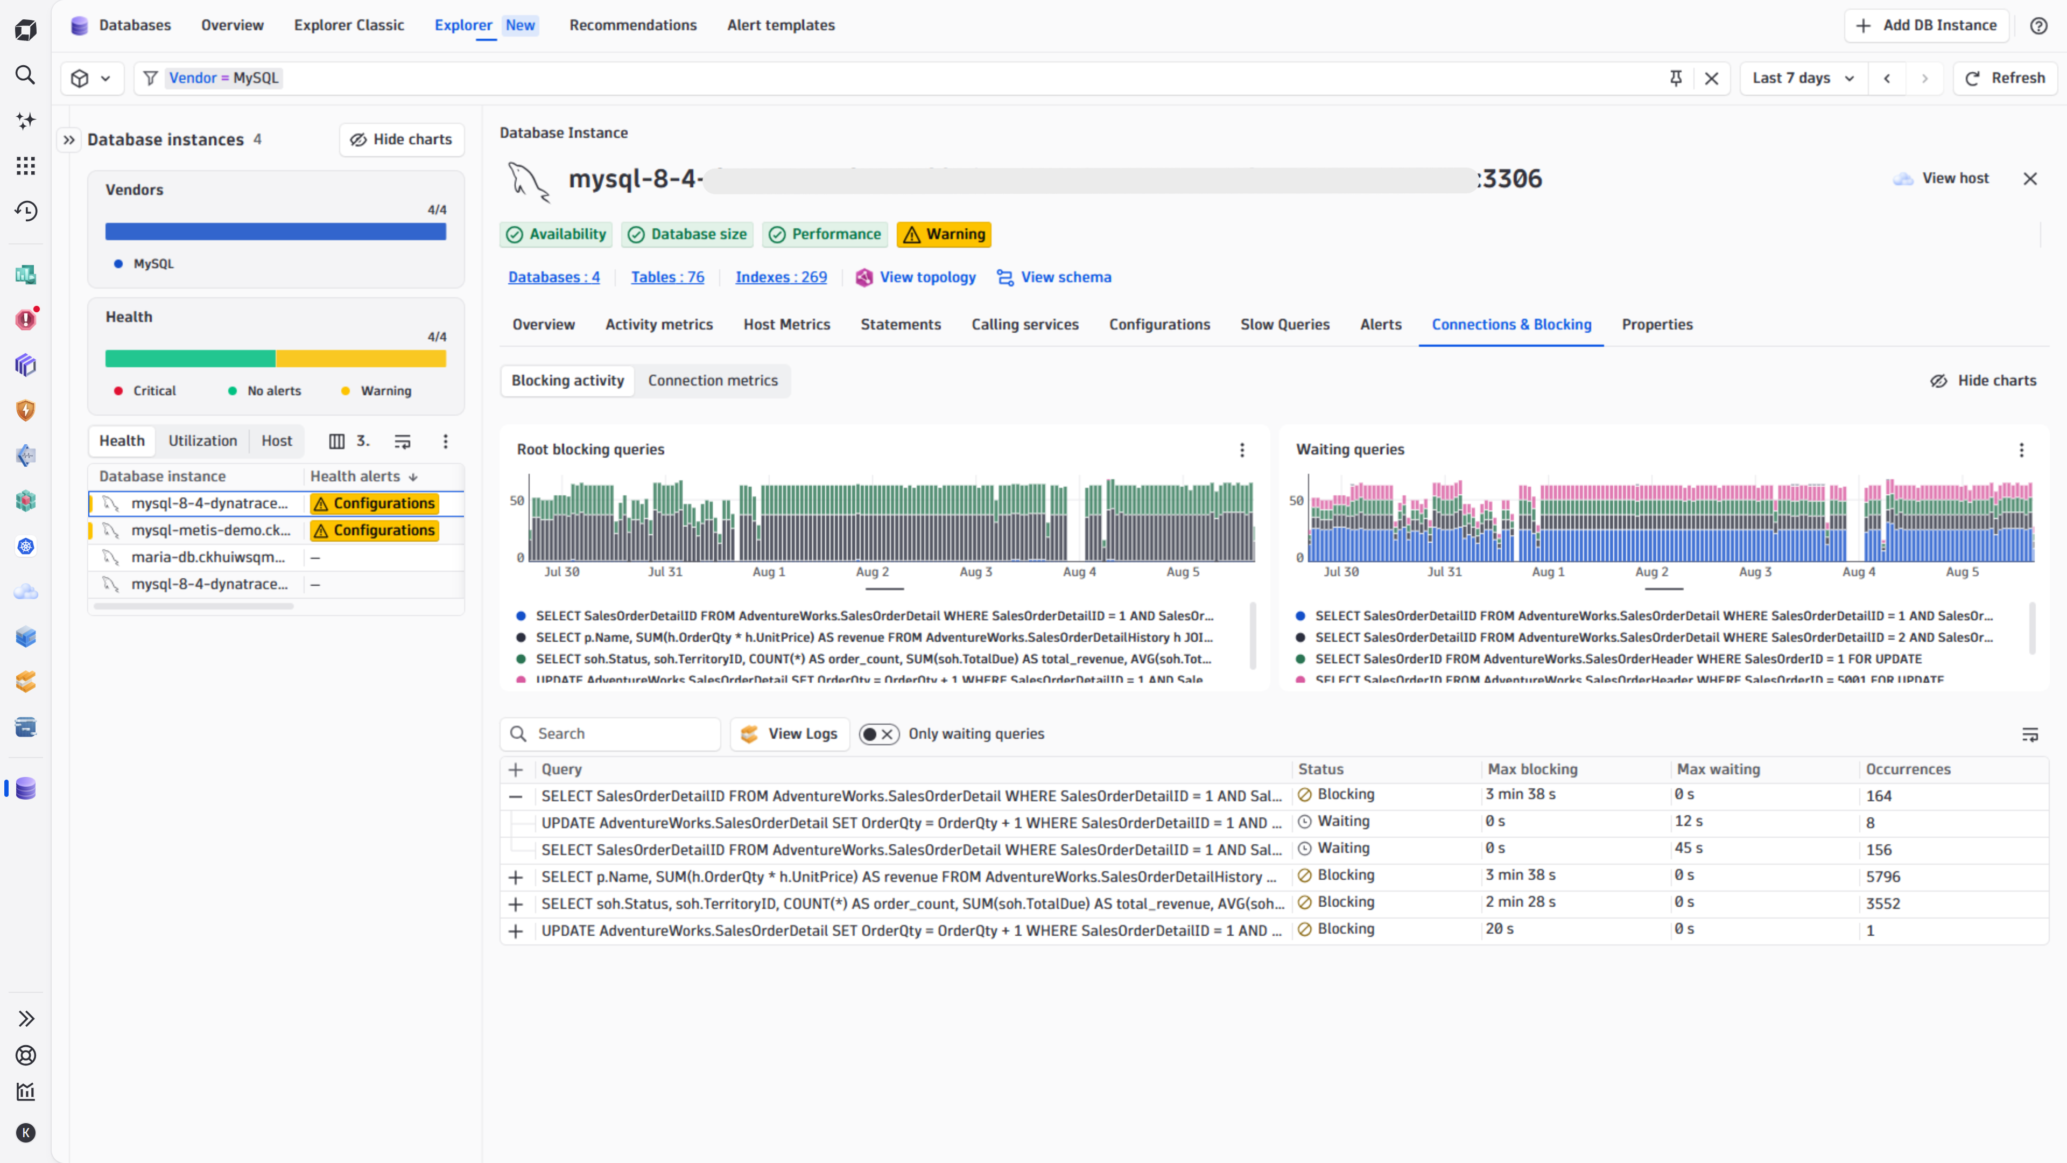Click Add DB Instance button

click(1926, 25)
